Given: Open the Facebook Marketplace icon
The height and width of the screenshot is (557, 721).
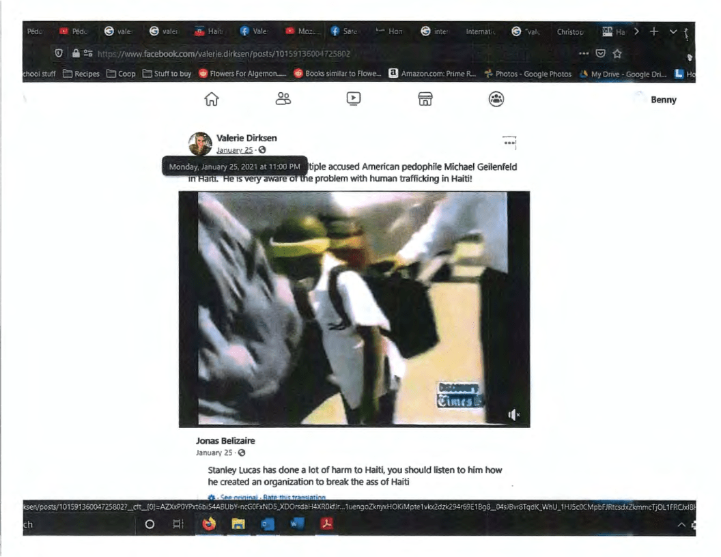Looking at the screenshot, I should (425, 100).
